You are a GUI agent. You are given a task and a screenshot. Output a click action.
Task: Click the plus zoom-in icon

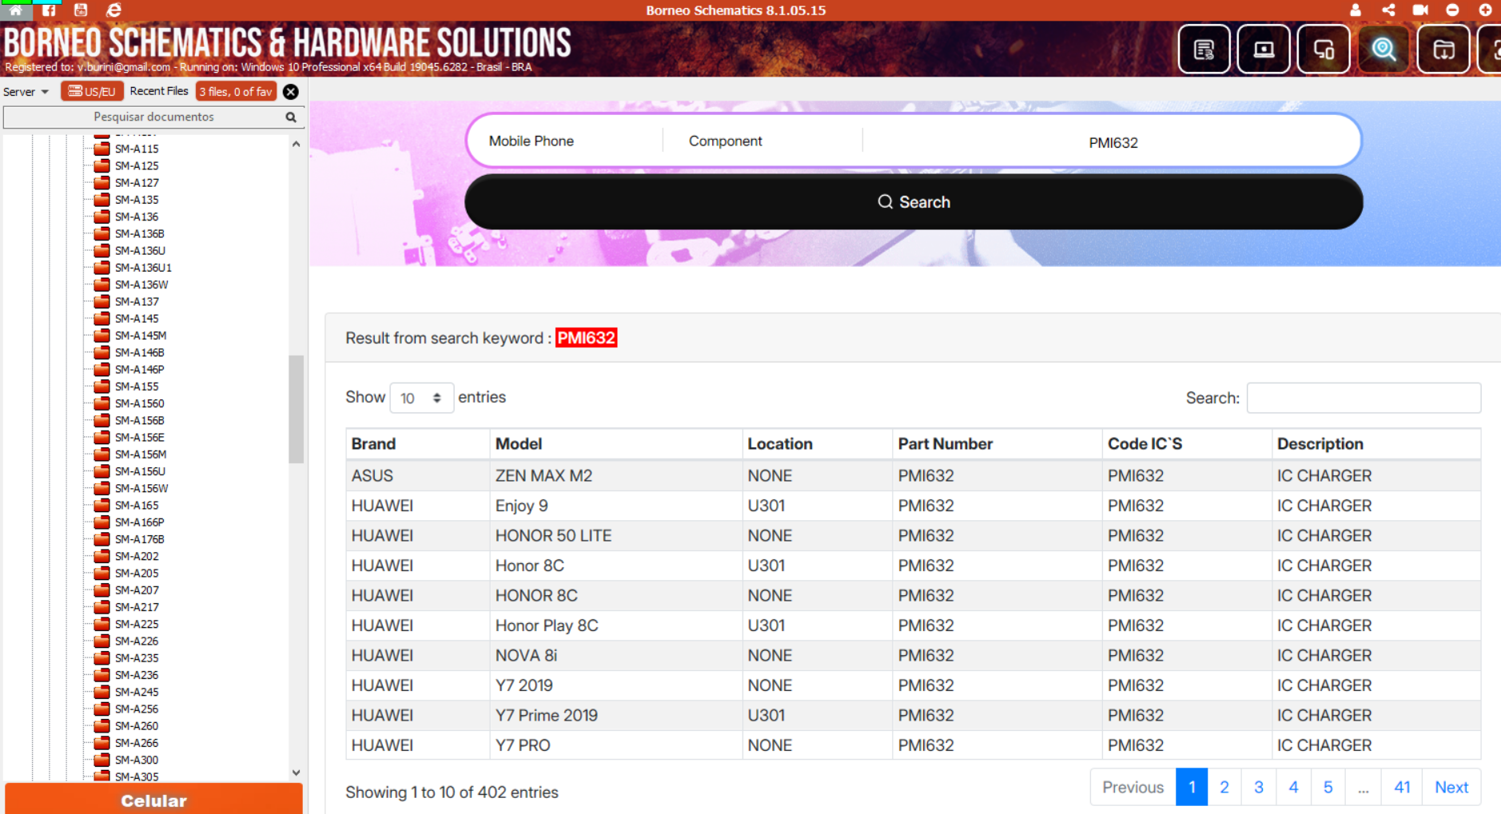point(1485,10)
